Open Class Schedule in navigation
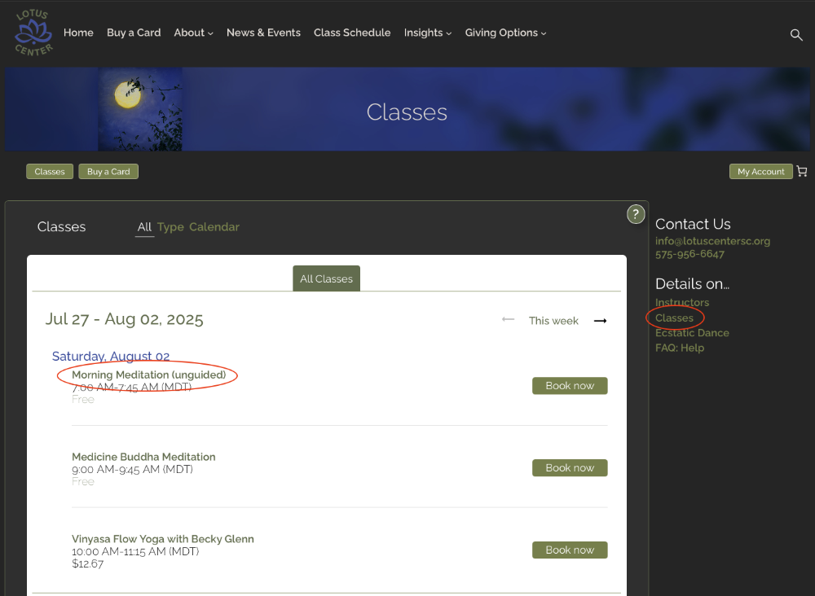The height and width of the screenshot is (596, 815). click(x=352, y=33)
